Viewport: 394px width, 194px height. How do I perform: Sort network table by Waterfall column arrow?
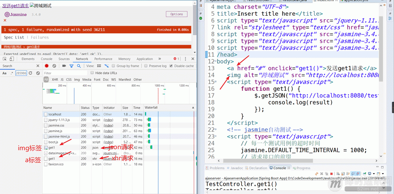tap(193, 108)
